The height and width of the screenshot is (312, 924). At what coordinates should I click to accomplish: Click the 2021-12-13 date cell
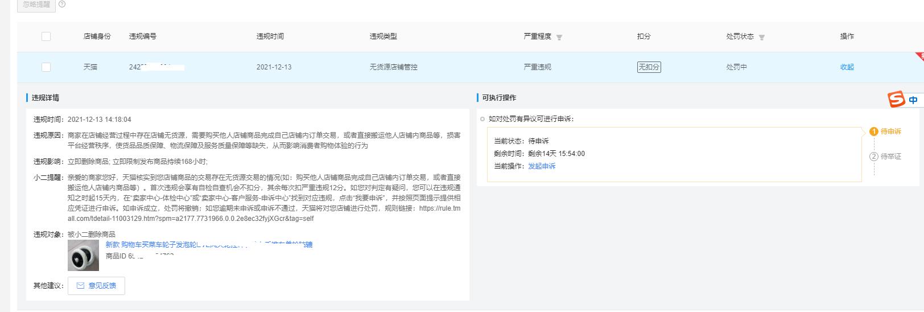click(x=274, y=67)
